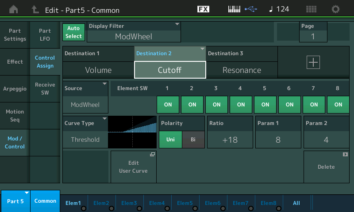The width and height of the screenshot is (354, 212).
Task: Open the grid live set icon
Action: pyautogui.click(x=311, y=9)
